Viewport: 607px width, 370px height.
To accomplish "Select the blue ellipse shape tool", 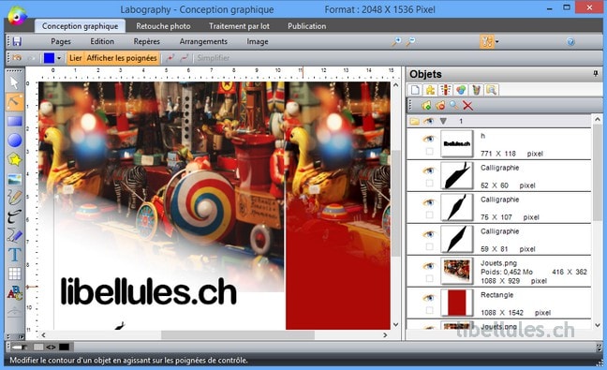I will (15, 141).
